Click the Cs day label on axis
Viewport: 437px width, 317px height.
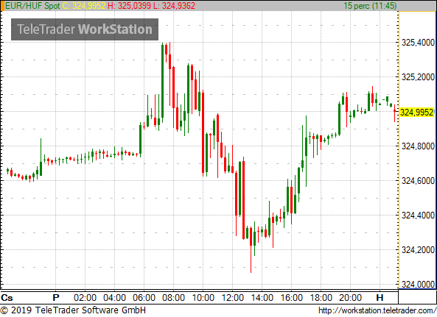[7, 298]
